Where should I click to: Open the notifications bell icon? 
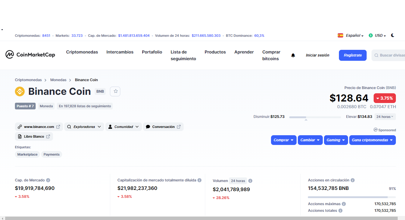[293, 55]
